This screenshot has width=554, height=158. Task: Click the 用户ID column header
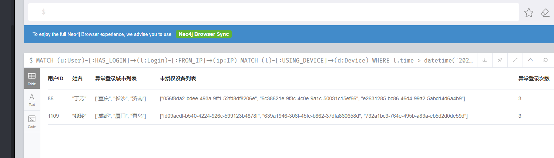tap(56, 78)
